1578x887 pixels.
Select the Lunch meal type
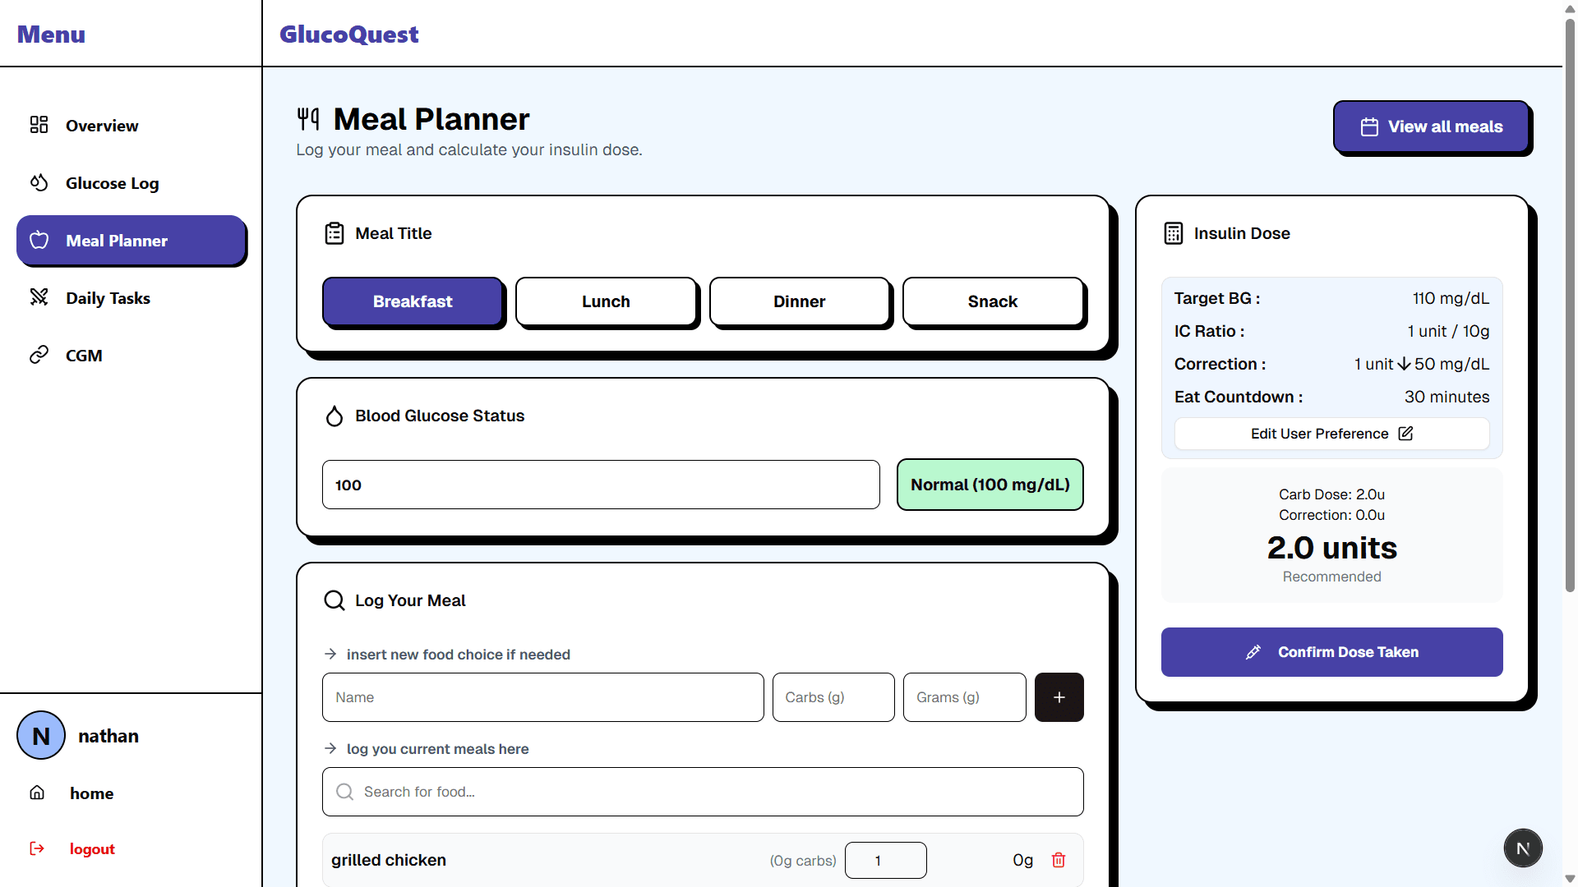606,301
